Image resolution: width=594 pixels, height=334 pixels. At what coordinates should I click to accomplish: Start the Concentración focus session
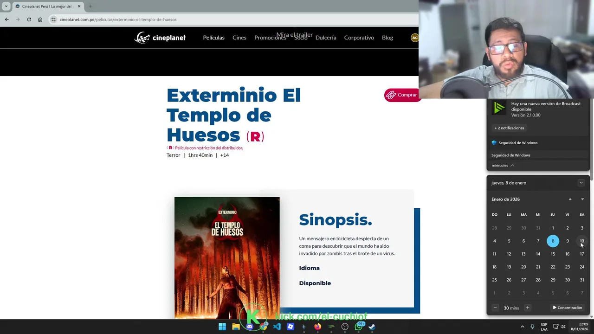point(567,308)
